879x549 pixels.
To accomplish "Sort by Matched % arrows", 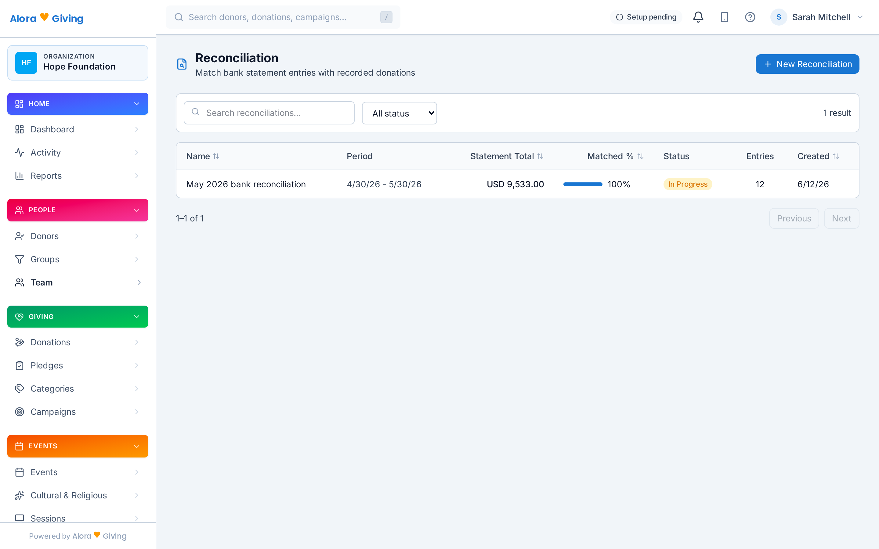I will pos(640,156).
